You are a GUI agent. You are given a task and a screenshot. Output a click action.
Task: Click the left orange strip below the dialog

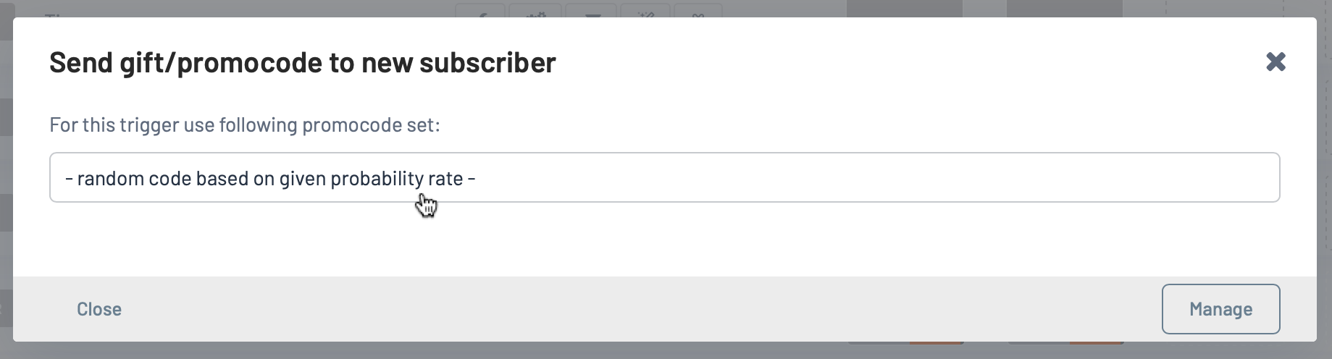coord(936,342)
